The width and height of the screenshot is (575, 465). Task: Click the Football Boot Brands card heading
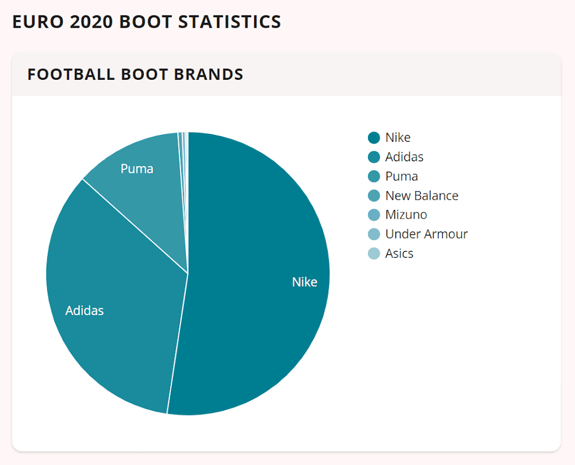135,75
